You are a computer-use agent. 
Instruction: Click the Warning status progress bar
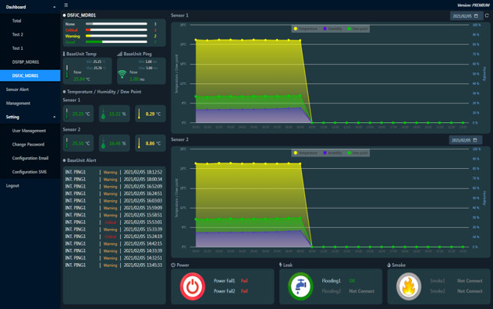point(116,36)
